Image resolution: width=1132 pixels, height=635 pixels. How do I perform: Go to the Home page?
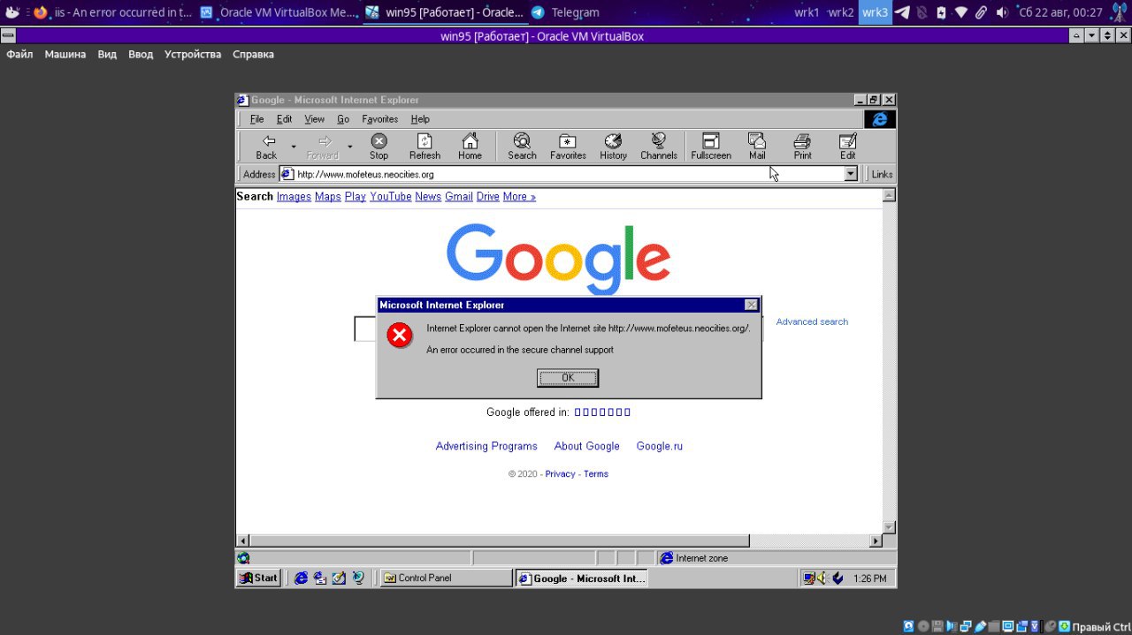(470, 147)
